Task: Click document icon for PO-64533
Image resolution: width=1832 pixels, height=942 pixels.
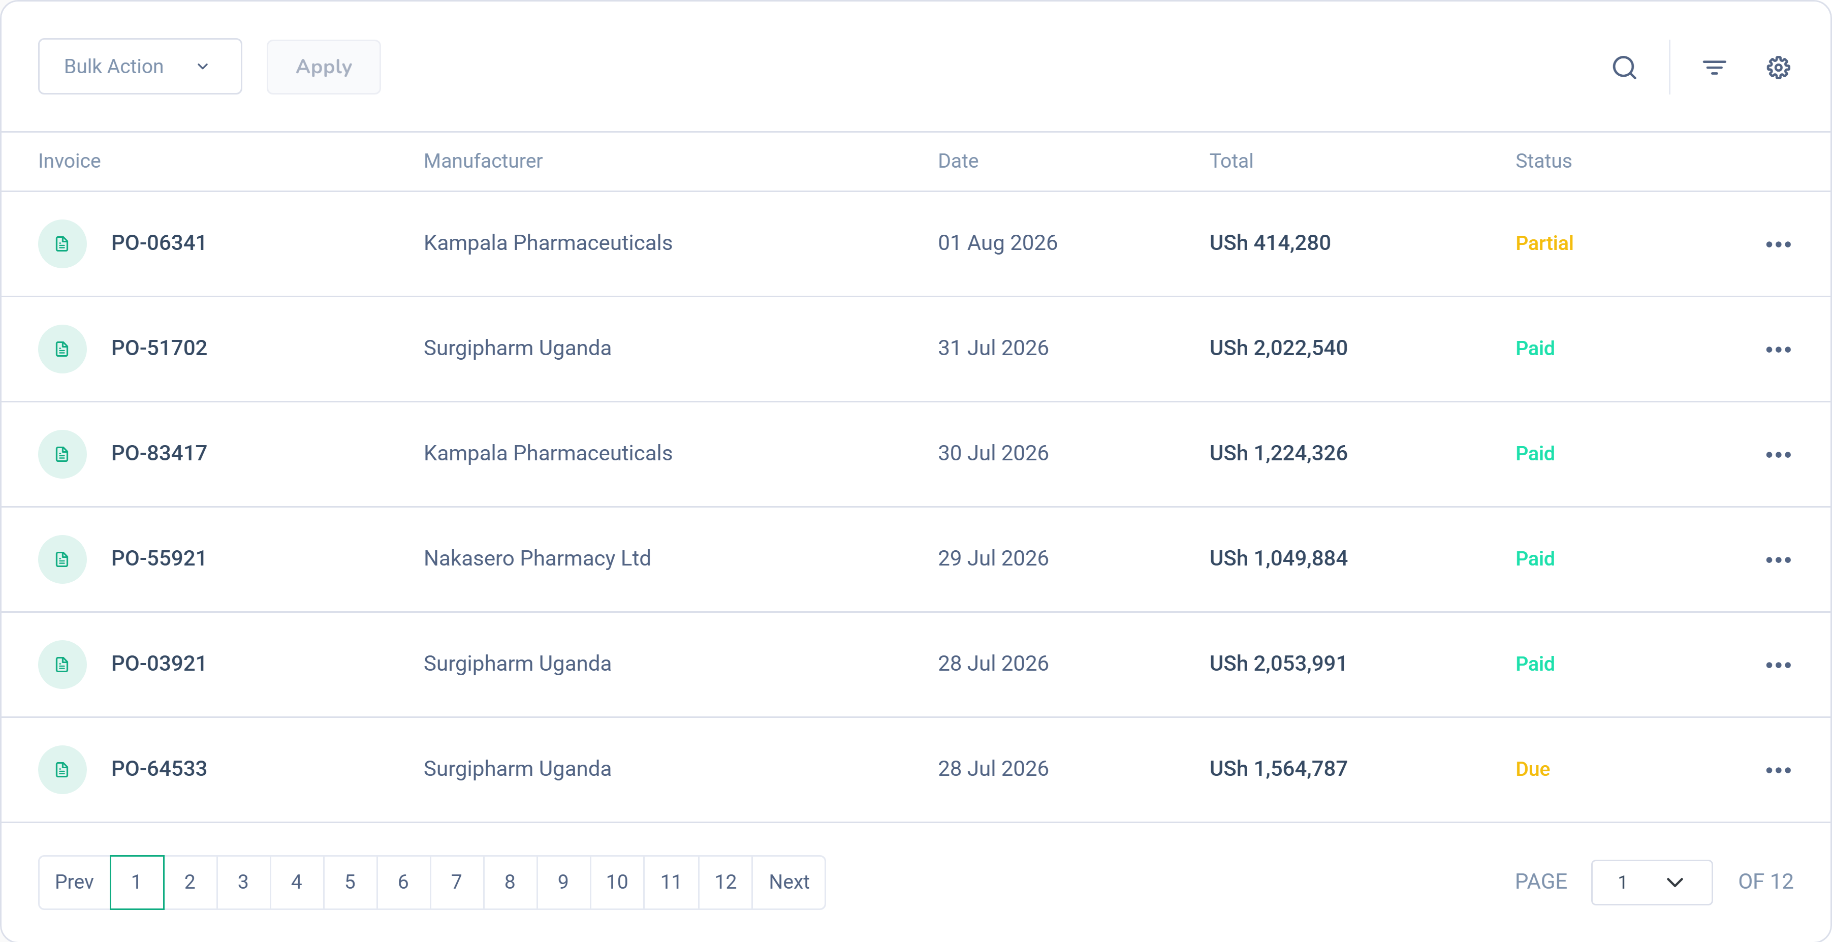Action: 62,770
